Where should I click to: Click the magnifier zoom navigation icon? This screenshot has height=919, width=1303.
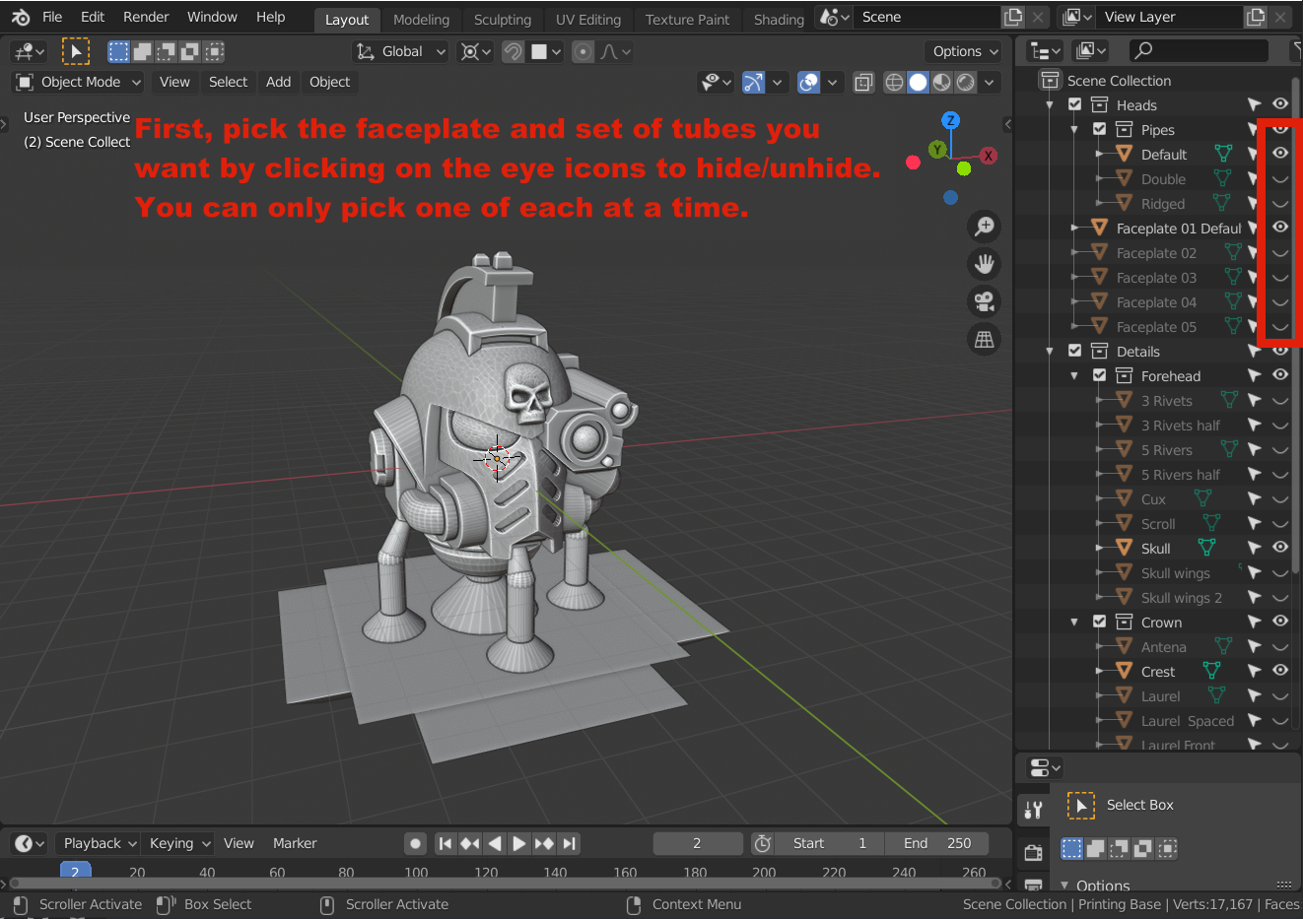[984, 227]
